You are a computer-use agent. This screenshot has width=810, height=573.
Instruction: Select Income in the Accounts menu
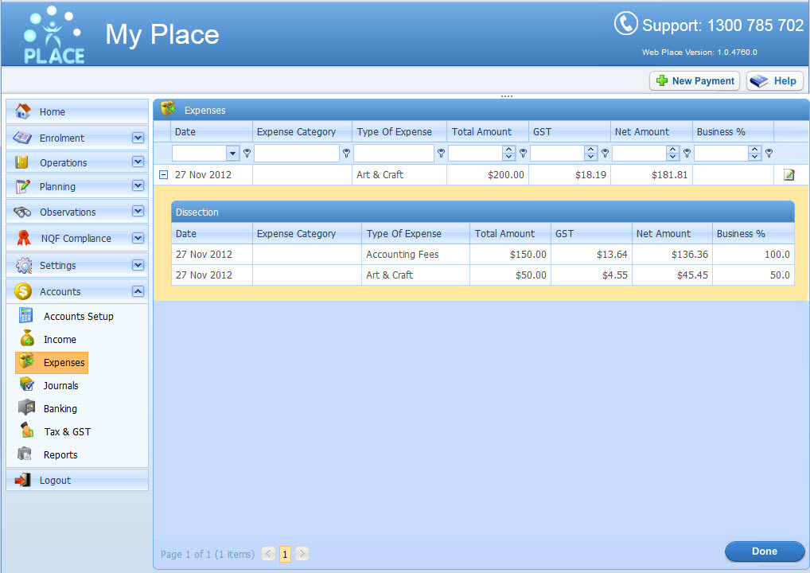click(x=60, y=339)
